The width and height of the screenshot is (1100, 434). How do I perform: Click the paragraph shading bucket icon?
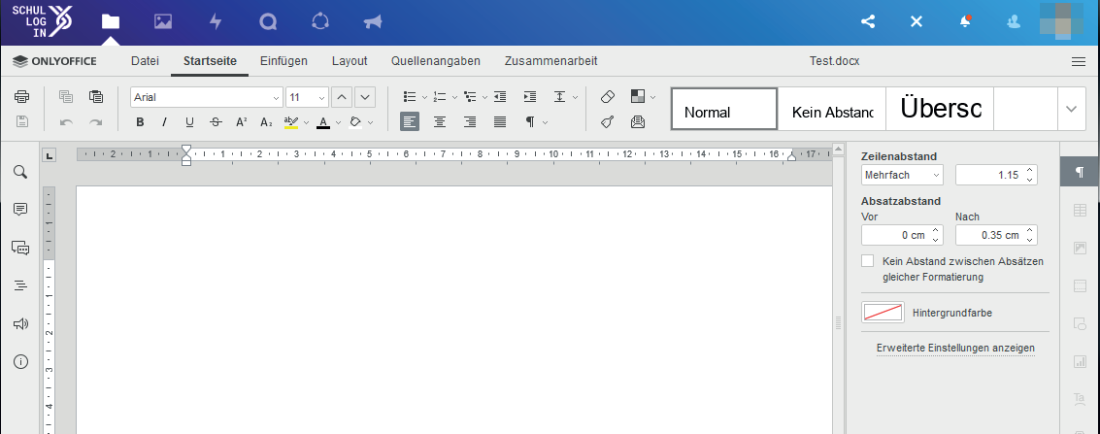(x=355, y=122)
